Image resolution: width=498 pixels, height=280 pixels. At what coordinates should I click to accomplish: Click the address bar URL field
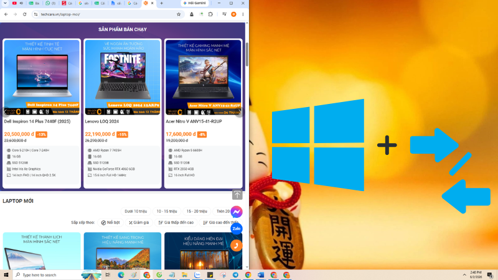[x=106, y=14]
